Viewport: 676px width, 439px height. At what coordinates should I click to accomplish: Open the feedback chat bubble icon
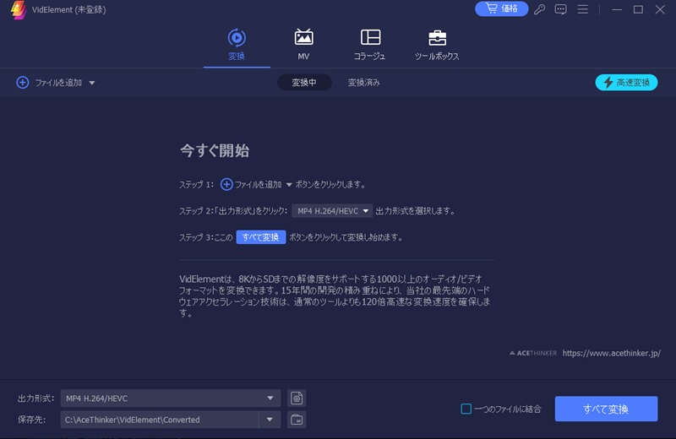pyautogui.click(x=560, y=9)
